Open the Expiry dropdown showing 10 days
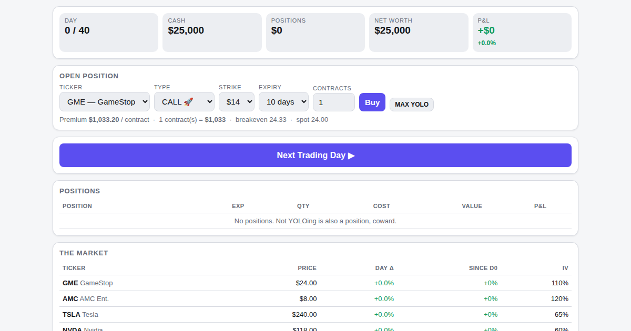 point(283,102)
